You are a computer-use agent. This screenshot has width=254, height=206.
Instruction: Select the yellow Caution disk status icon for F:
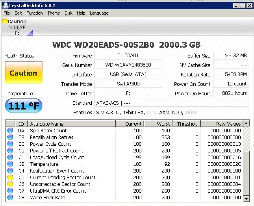(x=5, y=21)
